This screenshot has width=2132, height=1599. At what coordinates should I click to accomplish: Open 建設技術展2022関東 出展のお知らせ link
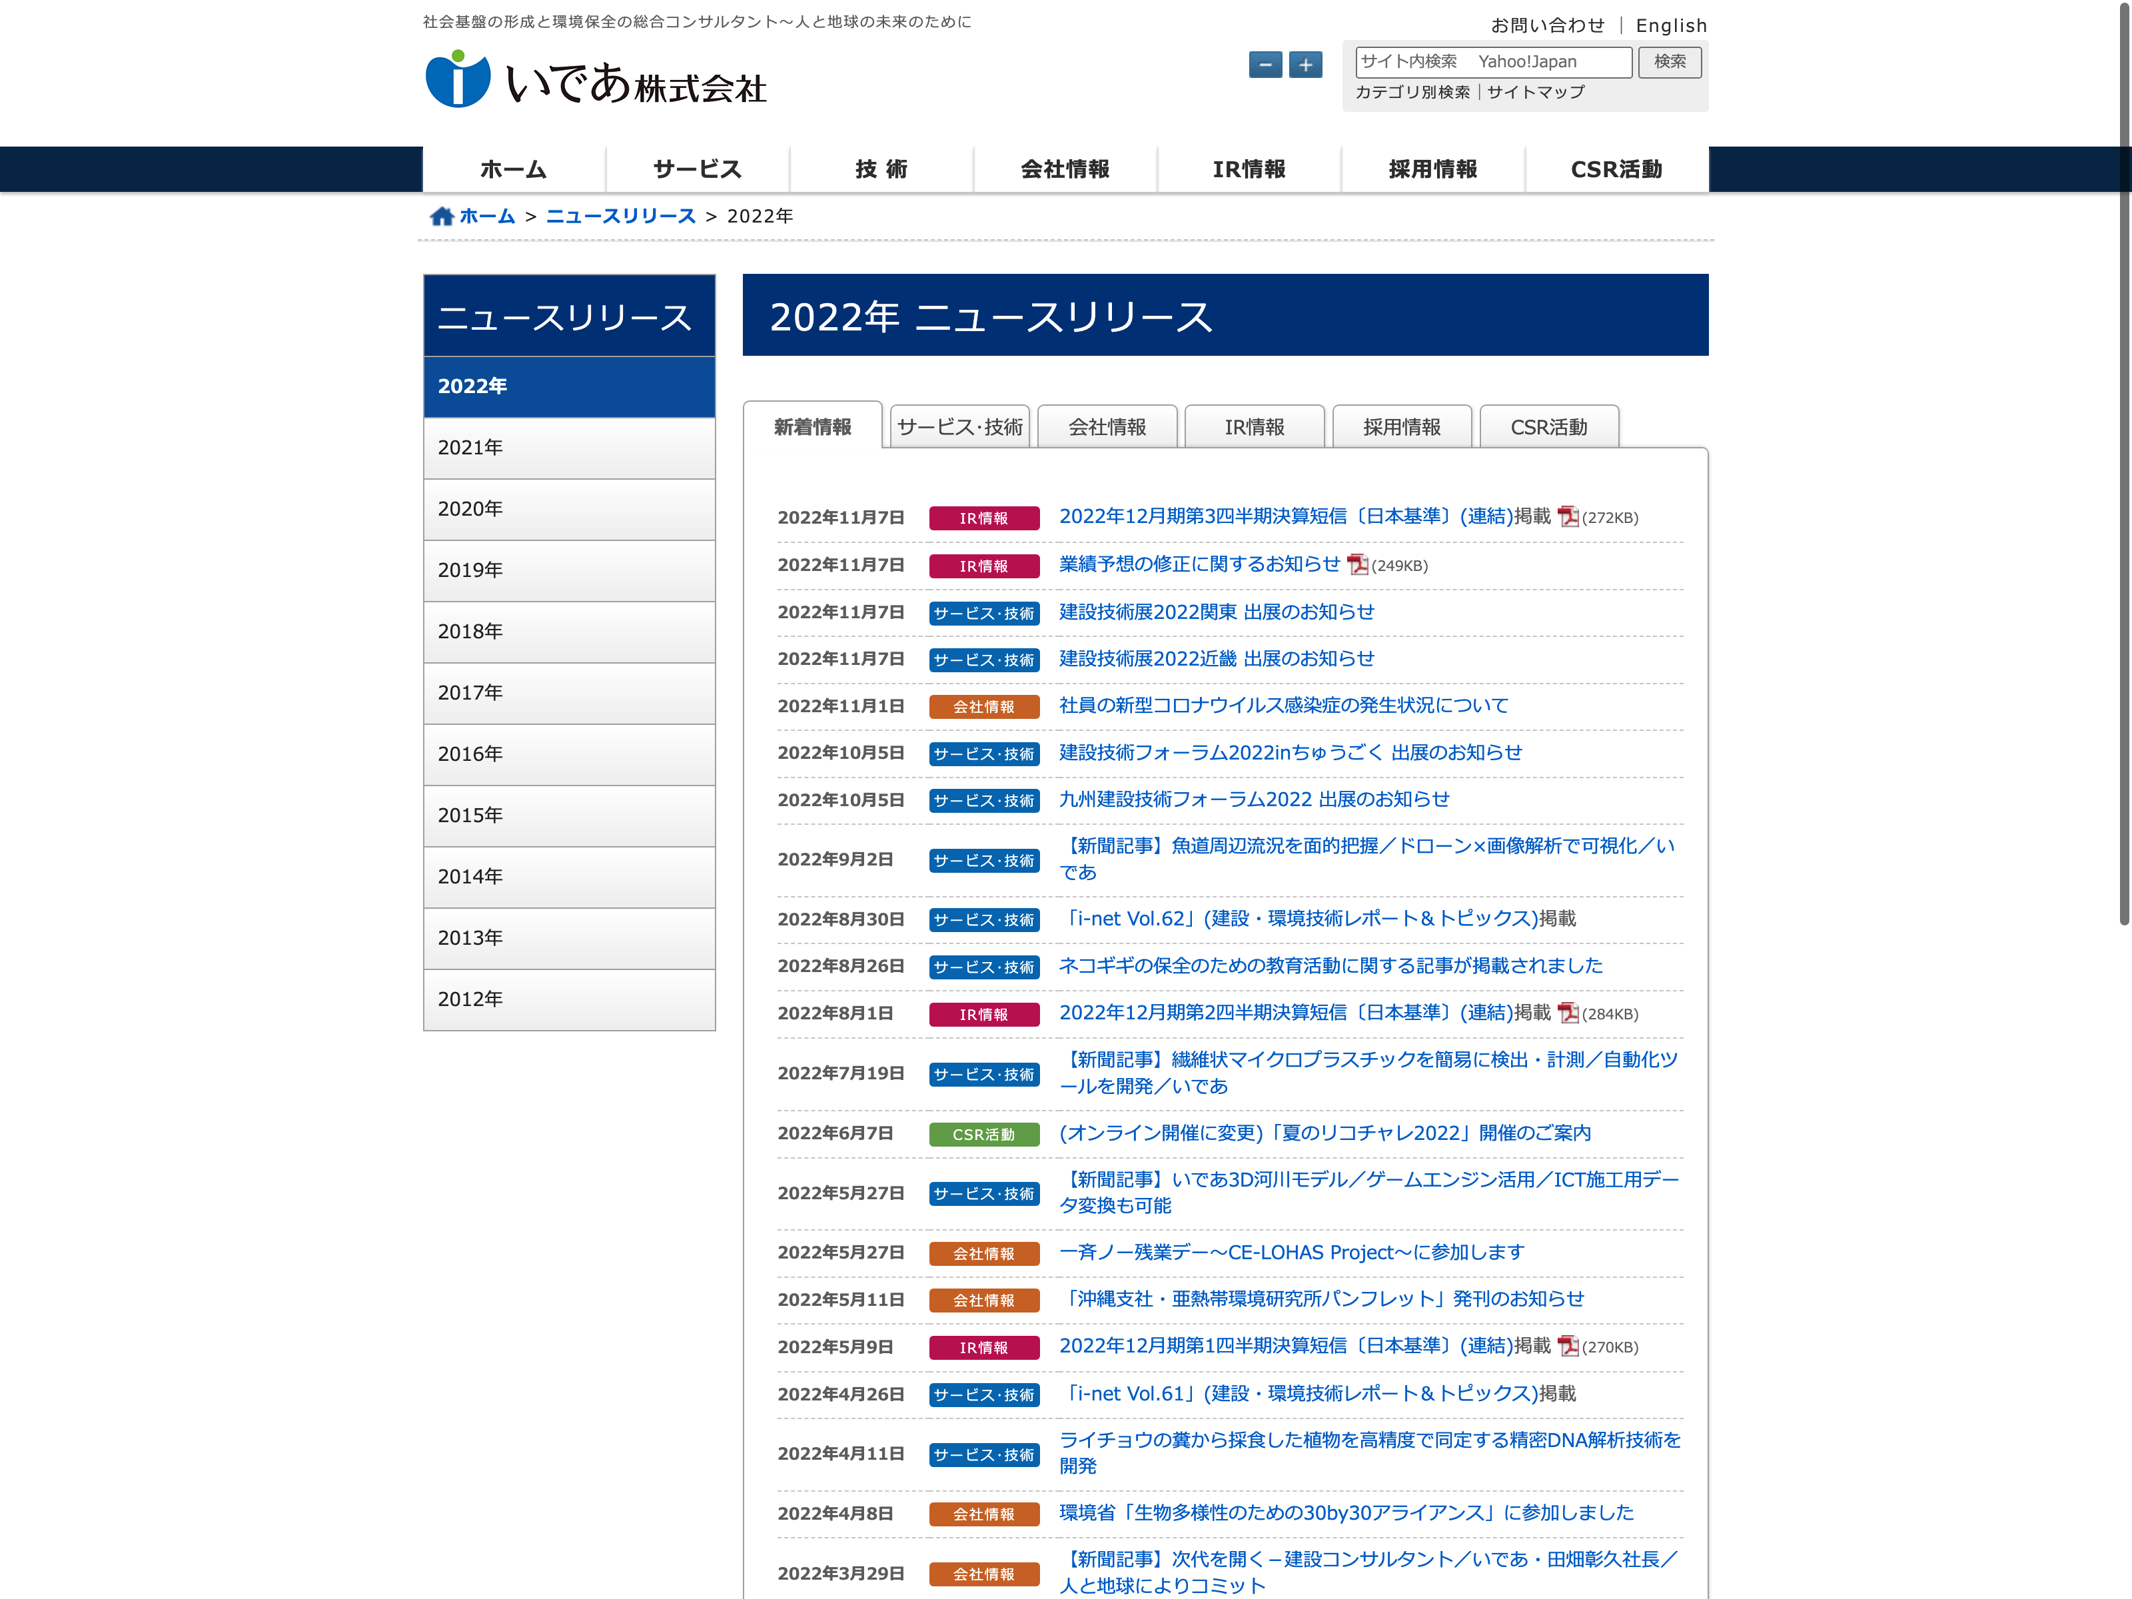coord(1217,612)
